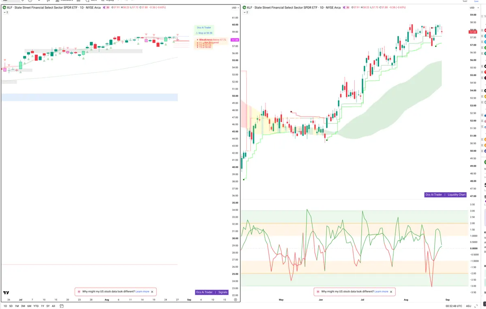Click the 59.00 price on right chart axis
The image size is (486, 309).
click(x=473, y=15)
